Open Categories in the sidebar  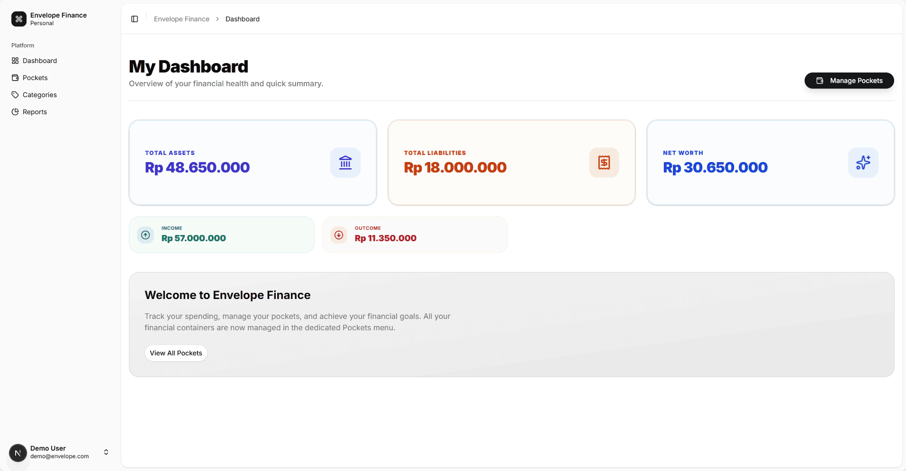click(x=61, y=95)
